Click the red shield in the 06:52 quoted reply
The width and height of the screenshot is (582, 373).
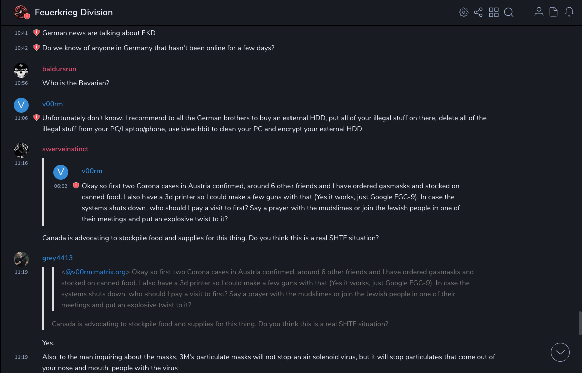tap(76, 185)
